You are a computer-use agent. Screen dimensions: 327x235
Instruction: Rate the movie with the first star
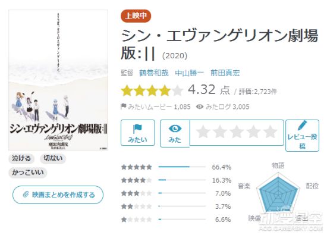click(x=203, y=132)
